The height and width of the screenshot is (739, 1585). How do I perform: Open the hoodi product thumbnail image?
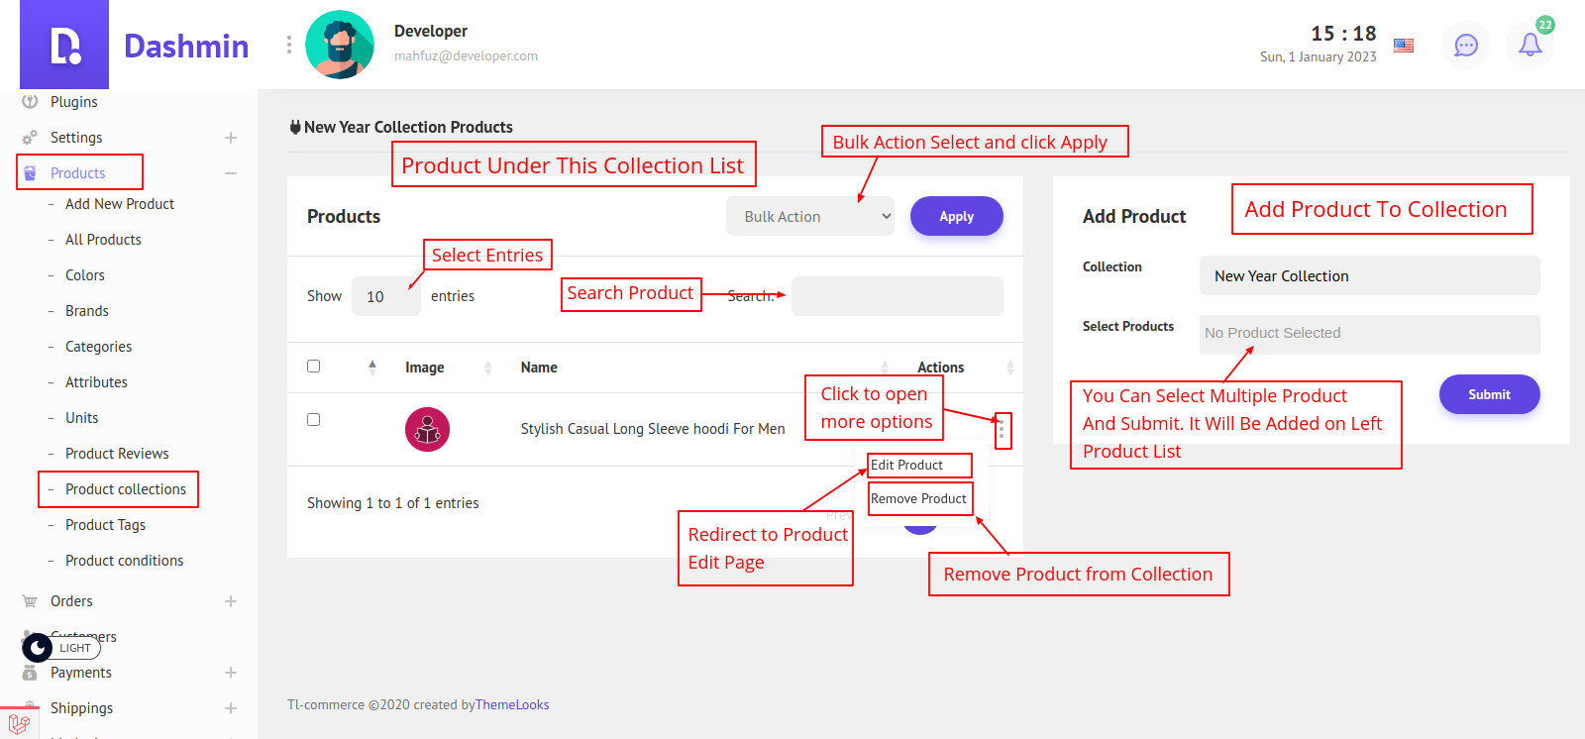coord(427,430)
